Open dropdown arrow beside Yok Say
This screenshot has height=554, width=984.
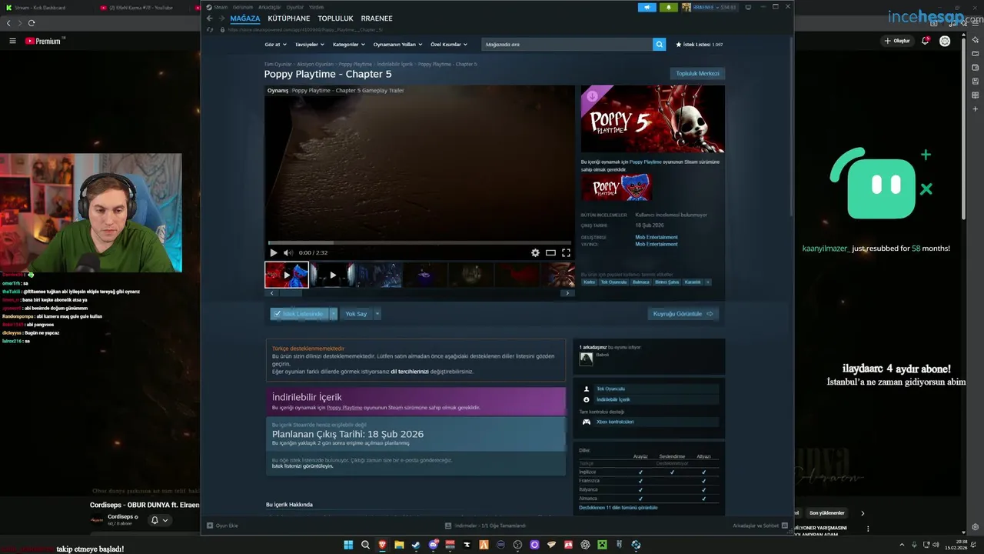tap(377, 314)
